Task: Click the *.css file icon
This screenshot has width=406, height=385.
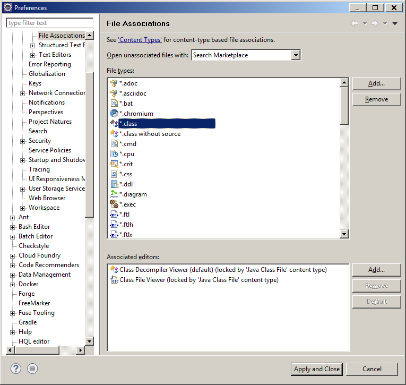Action: click(x=114, y=174)
